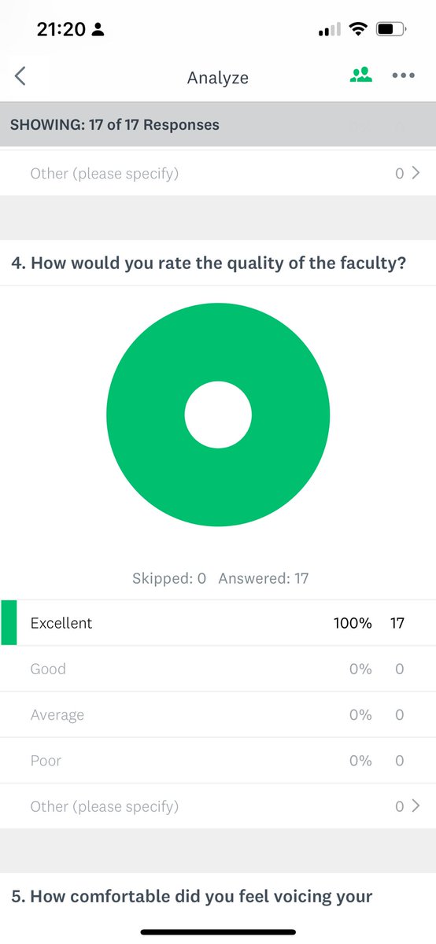Tap the person icon beside clock

coord(98,30)
